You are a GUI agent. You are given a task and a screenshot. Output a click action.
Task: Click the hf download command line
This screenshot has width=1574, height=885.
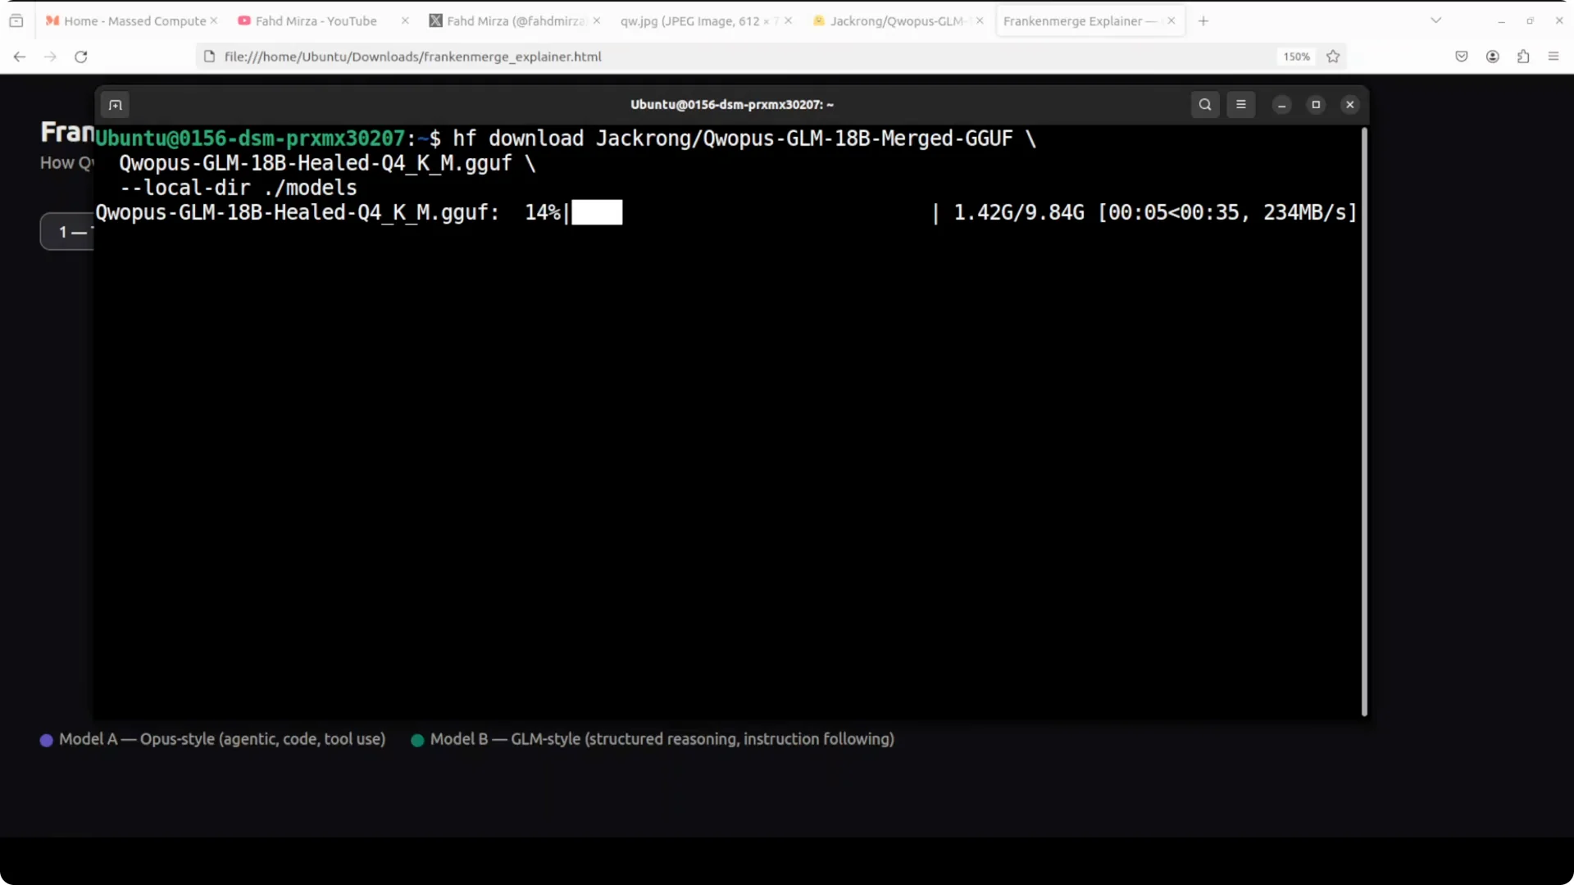click(744, 138)
